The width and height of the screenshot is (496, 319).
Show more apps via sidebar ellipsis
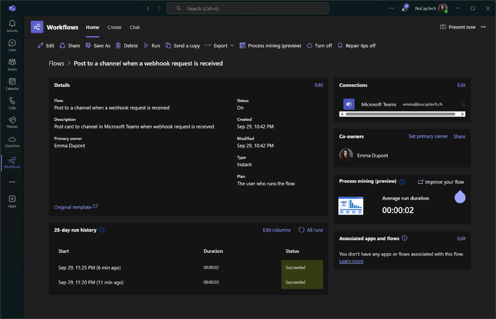(12, 182)
